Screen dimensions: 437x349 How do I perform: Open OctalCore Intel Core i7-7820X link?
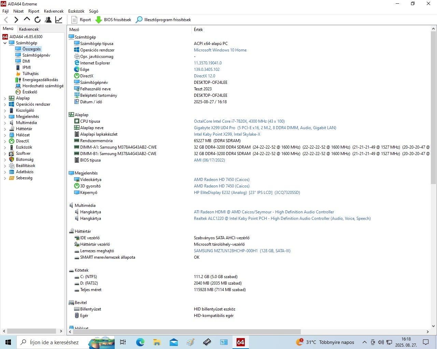click(239, 121)
